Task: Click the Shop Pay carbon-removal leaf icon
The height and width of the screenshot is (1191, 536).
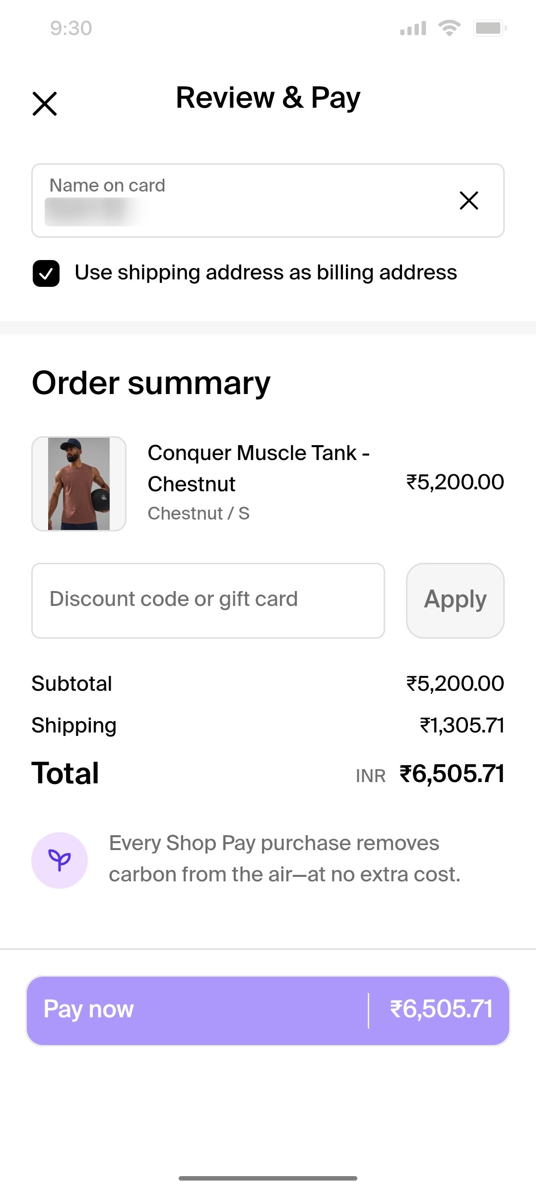Action: (x=59, y=860)
